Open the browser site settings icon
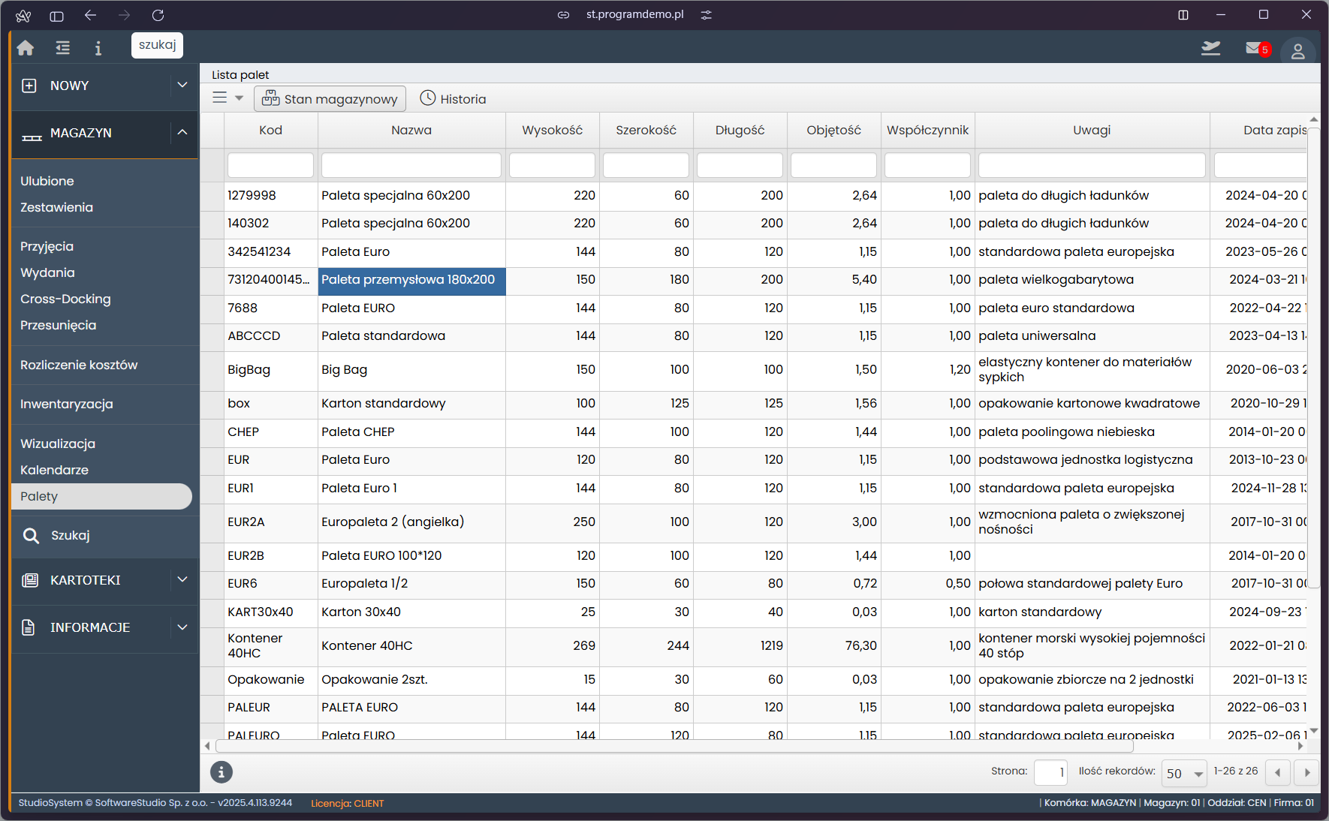1329x821 pixels. (x=706, y=15)
